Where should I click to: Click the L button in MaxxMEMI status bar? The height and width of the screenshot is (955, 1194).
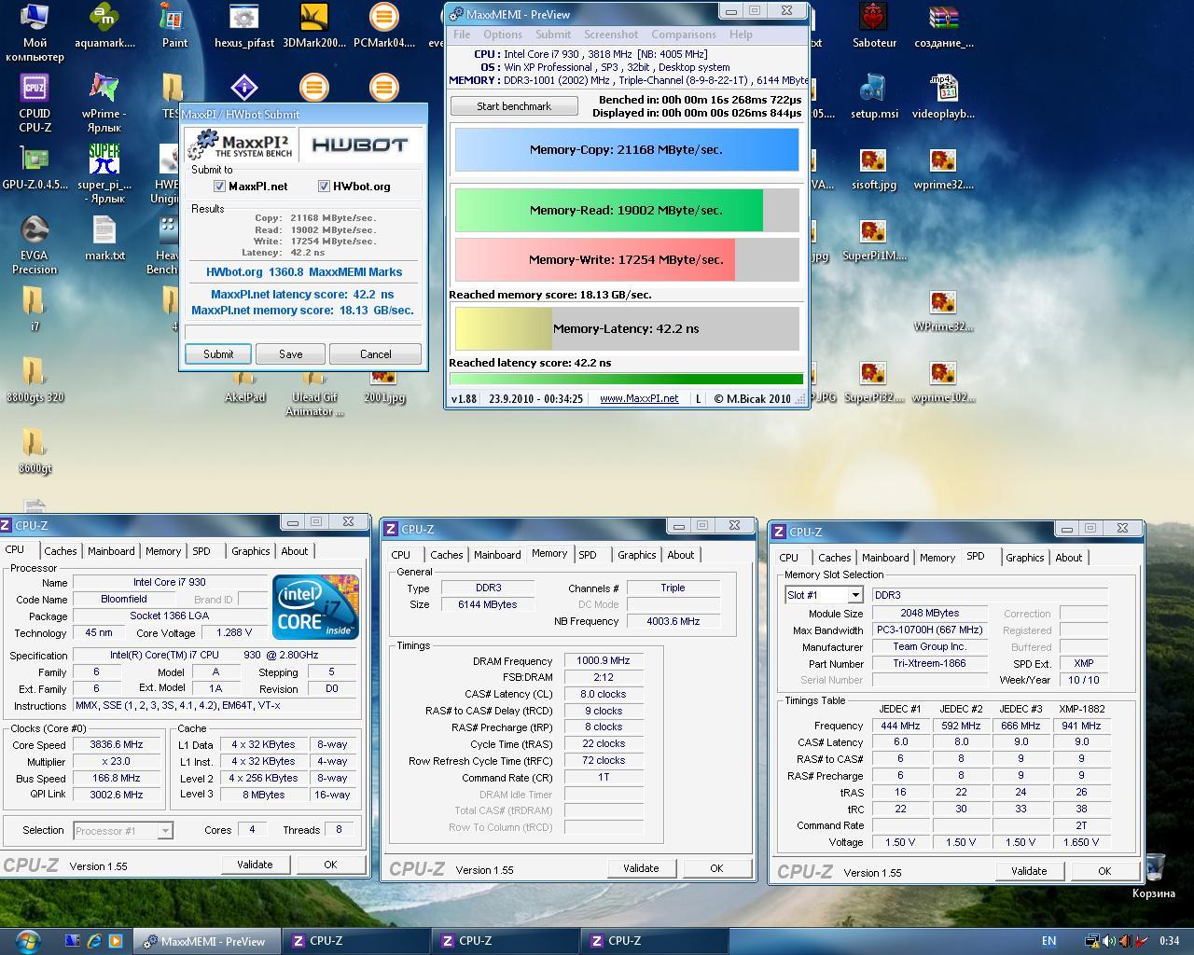click(x=698, y=398)
